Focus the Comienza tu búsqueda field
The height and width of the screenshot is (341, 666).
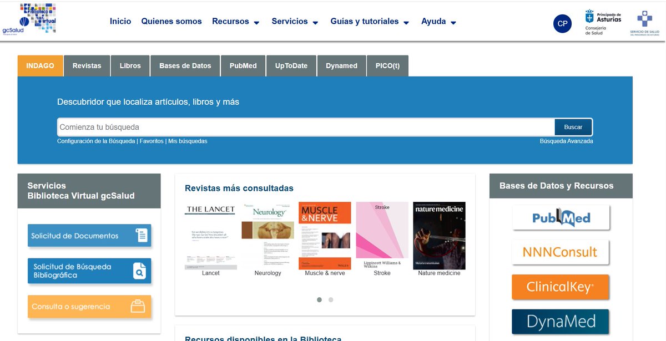(306, 127)
